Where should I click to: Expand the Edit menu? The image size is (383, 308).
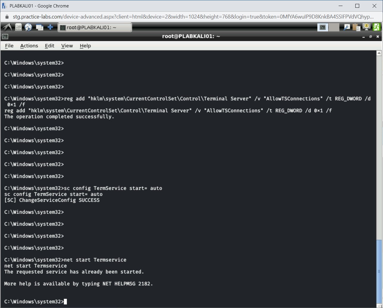49,46
